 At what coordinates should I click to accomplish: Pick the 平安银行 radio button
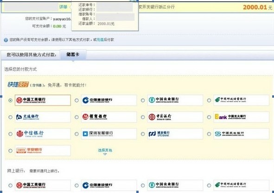tap(10, 150)
